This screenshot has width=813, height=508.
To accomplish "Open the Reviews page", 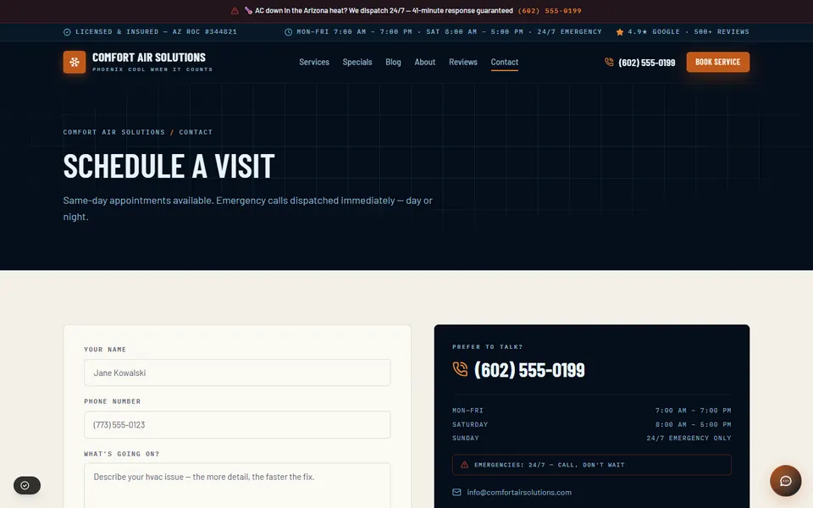I will (463, 62).
